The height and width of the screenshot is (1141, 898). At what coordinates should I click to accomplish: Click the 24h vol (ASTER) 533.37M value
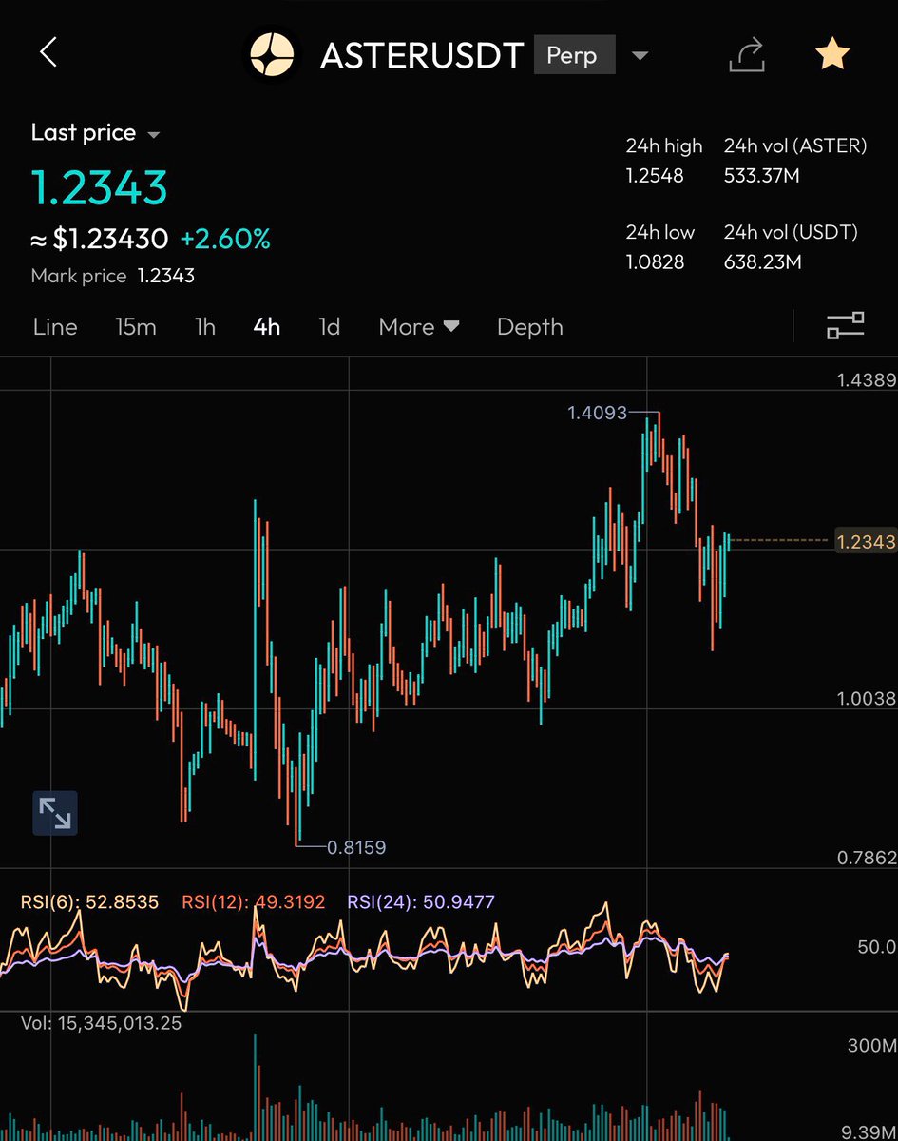(x=763, y=176)
